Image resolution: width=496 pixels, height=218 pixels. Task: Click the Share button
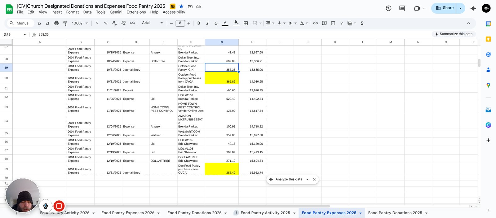click(x=444, y=8)
